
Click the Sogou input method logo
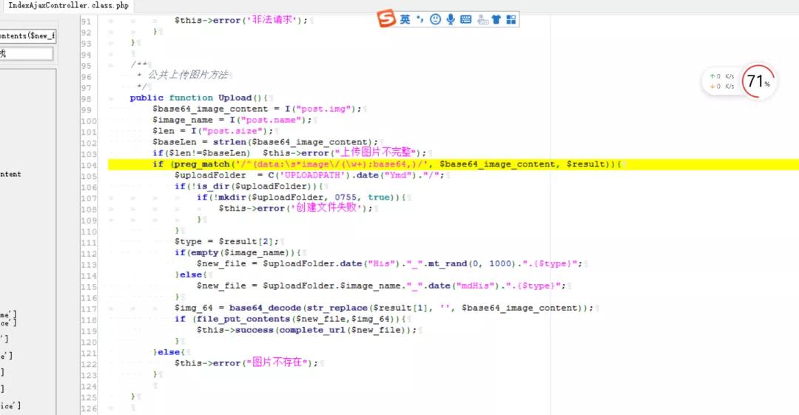click(x=385, y=19)
